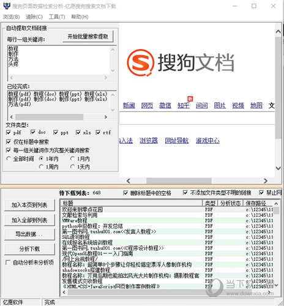Sort list by 分析状态 column header
The image size is (284, 306).
231,203
